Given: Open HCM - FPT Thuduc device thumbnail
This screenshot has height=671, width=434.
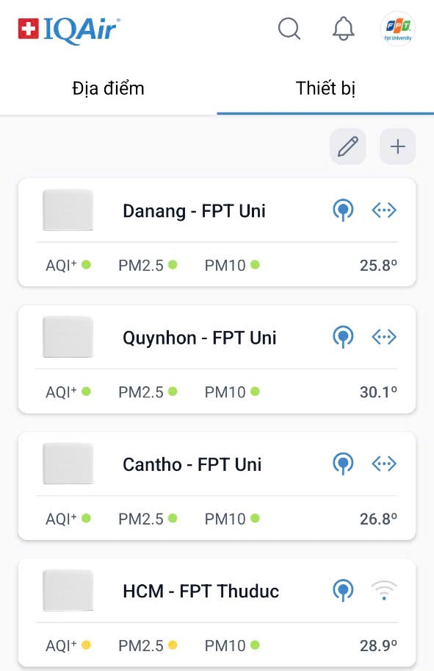Looking at the screenshot, I should [68, 591].
